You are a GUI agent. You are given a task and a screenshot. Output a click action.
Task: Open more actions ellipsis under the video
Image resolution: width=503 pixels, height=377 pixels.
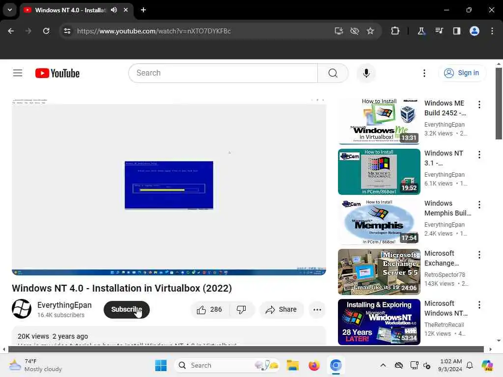tap(317, 310)
